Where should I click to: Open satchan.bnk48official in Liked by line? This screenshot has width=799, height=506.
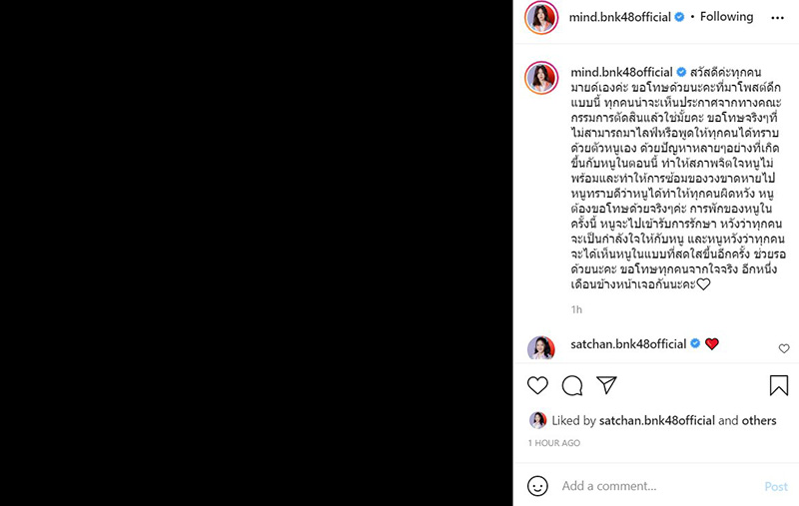pyautogui.click(x=657, y=420)
